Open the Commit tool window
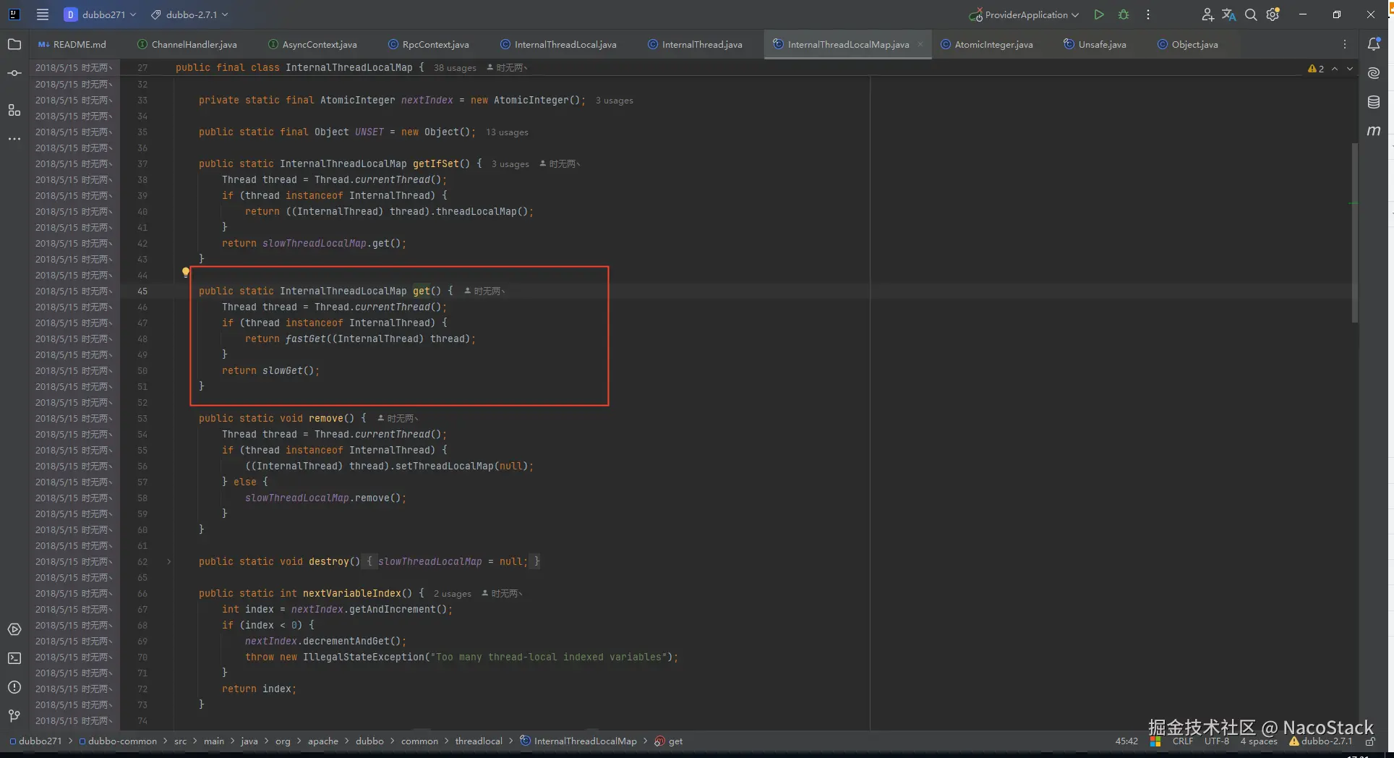Screen dimensions: 1394x758 pos(14,73)
